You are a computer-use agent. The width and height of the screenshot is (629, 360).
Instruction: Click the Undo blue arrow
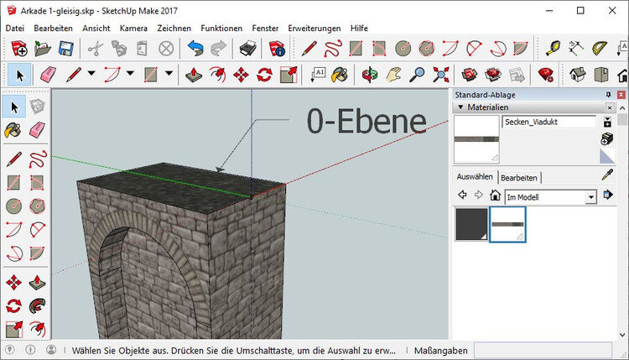click(x=195, y=49)
